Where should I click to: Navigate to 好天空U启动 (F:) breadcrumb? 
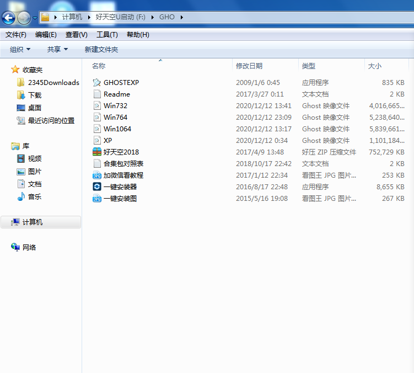(x=120, y=17)
